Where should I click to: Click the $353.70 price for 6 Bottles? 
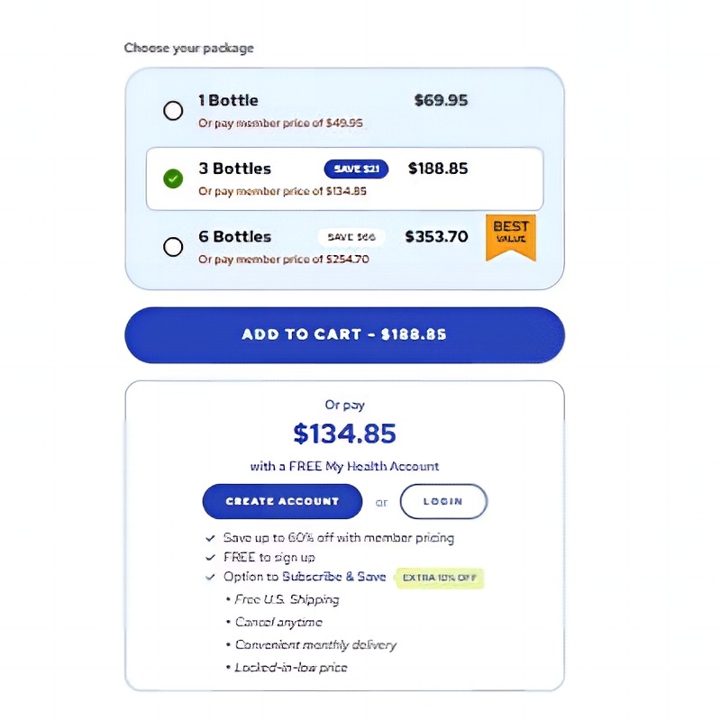436,237
